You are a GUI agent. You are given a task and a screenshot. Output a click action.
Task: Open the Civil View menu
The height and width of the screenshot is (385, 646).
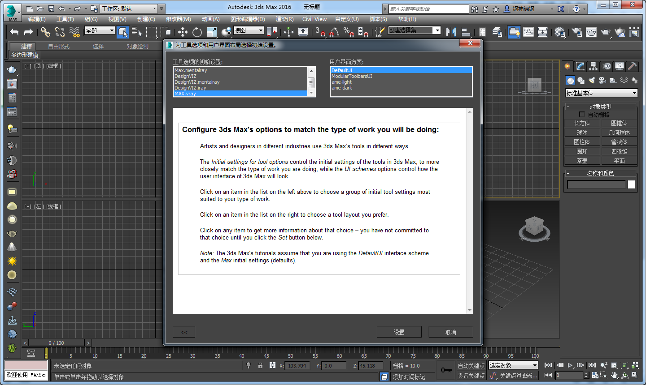point(314,19)
